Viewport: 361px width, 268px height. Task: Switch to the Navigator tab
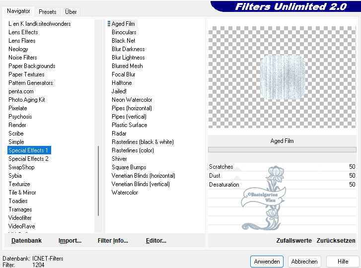click(18, 11)
